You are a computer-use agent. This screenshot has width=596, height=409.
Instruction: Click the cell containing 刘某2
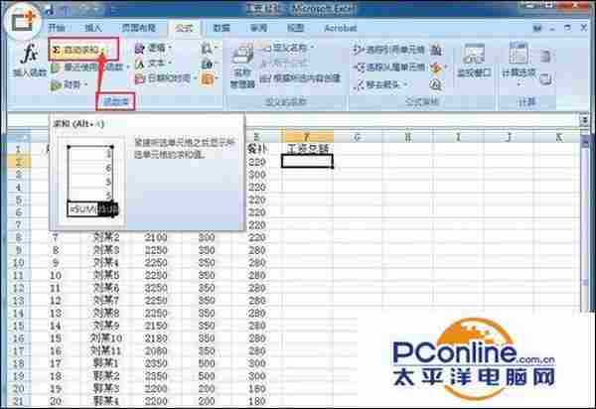point(106,237)
